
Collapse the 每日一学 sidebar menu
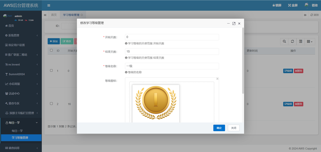(21, 123)
